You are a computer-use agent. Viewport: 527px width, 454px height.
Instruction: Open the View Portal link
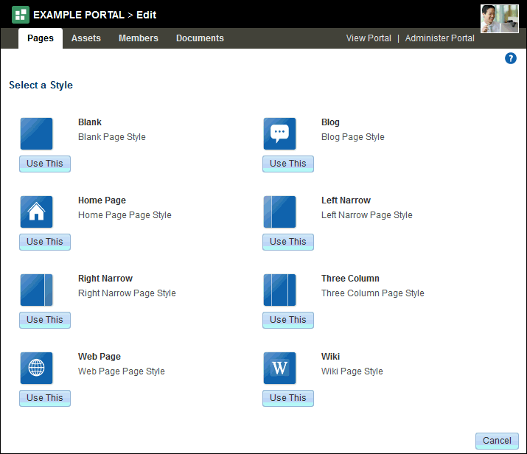point(369,38)
